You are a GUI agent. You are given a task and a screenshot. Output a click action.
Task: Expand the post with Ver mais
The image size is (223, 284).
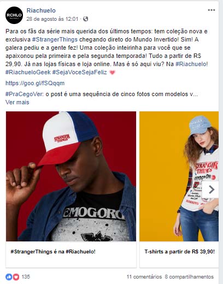(17, 102)
